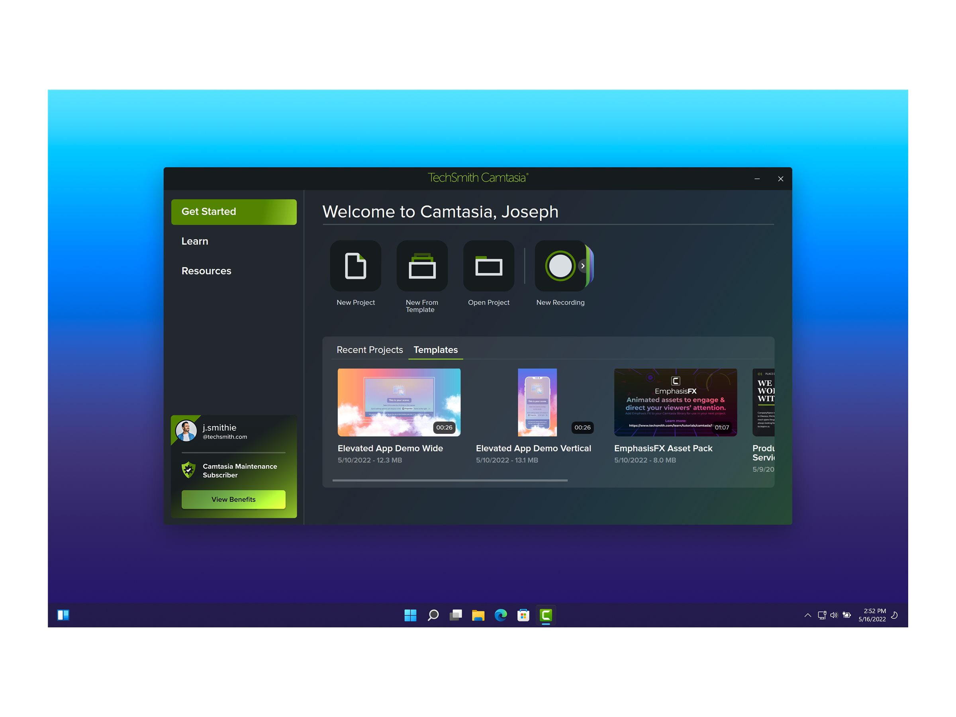Viewport: 956px width, 717px height.
Task: Click Get Started sidebar item
Action: pos(233,212)
